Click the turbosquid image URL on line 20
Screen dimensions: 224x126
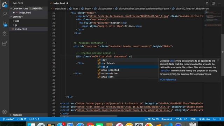pos(128,16)
